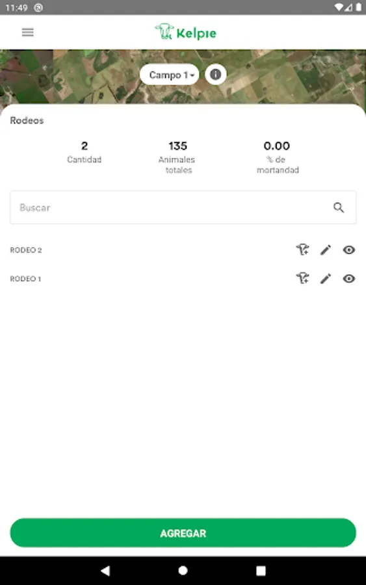Click the green AGREGAR button
The height and width of the screenshot is (585, 366).
pos(183,533)
